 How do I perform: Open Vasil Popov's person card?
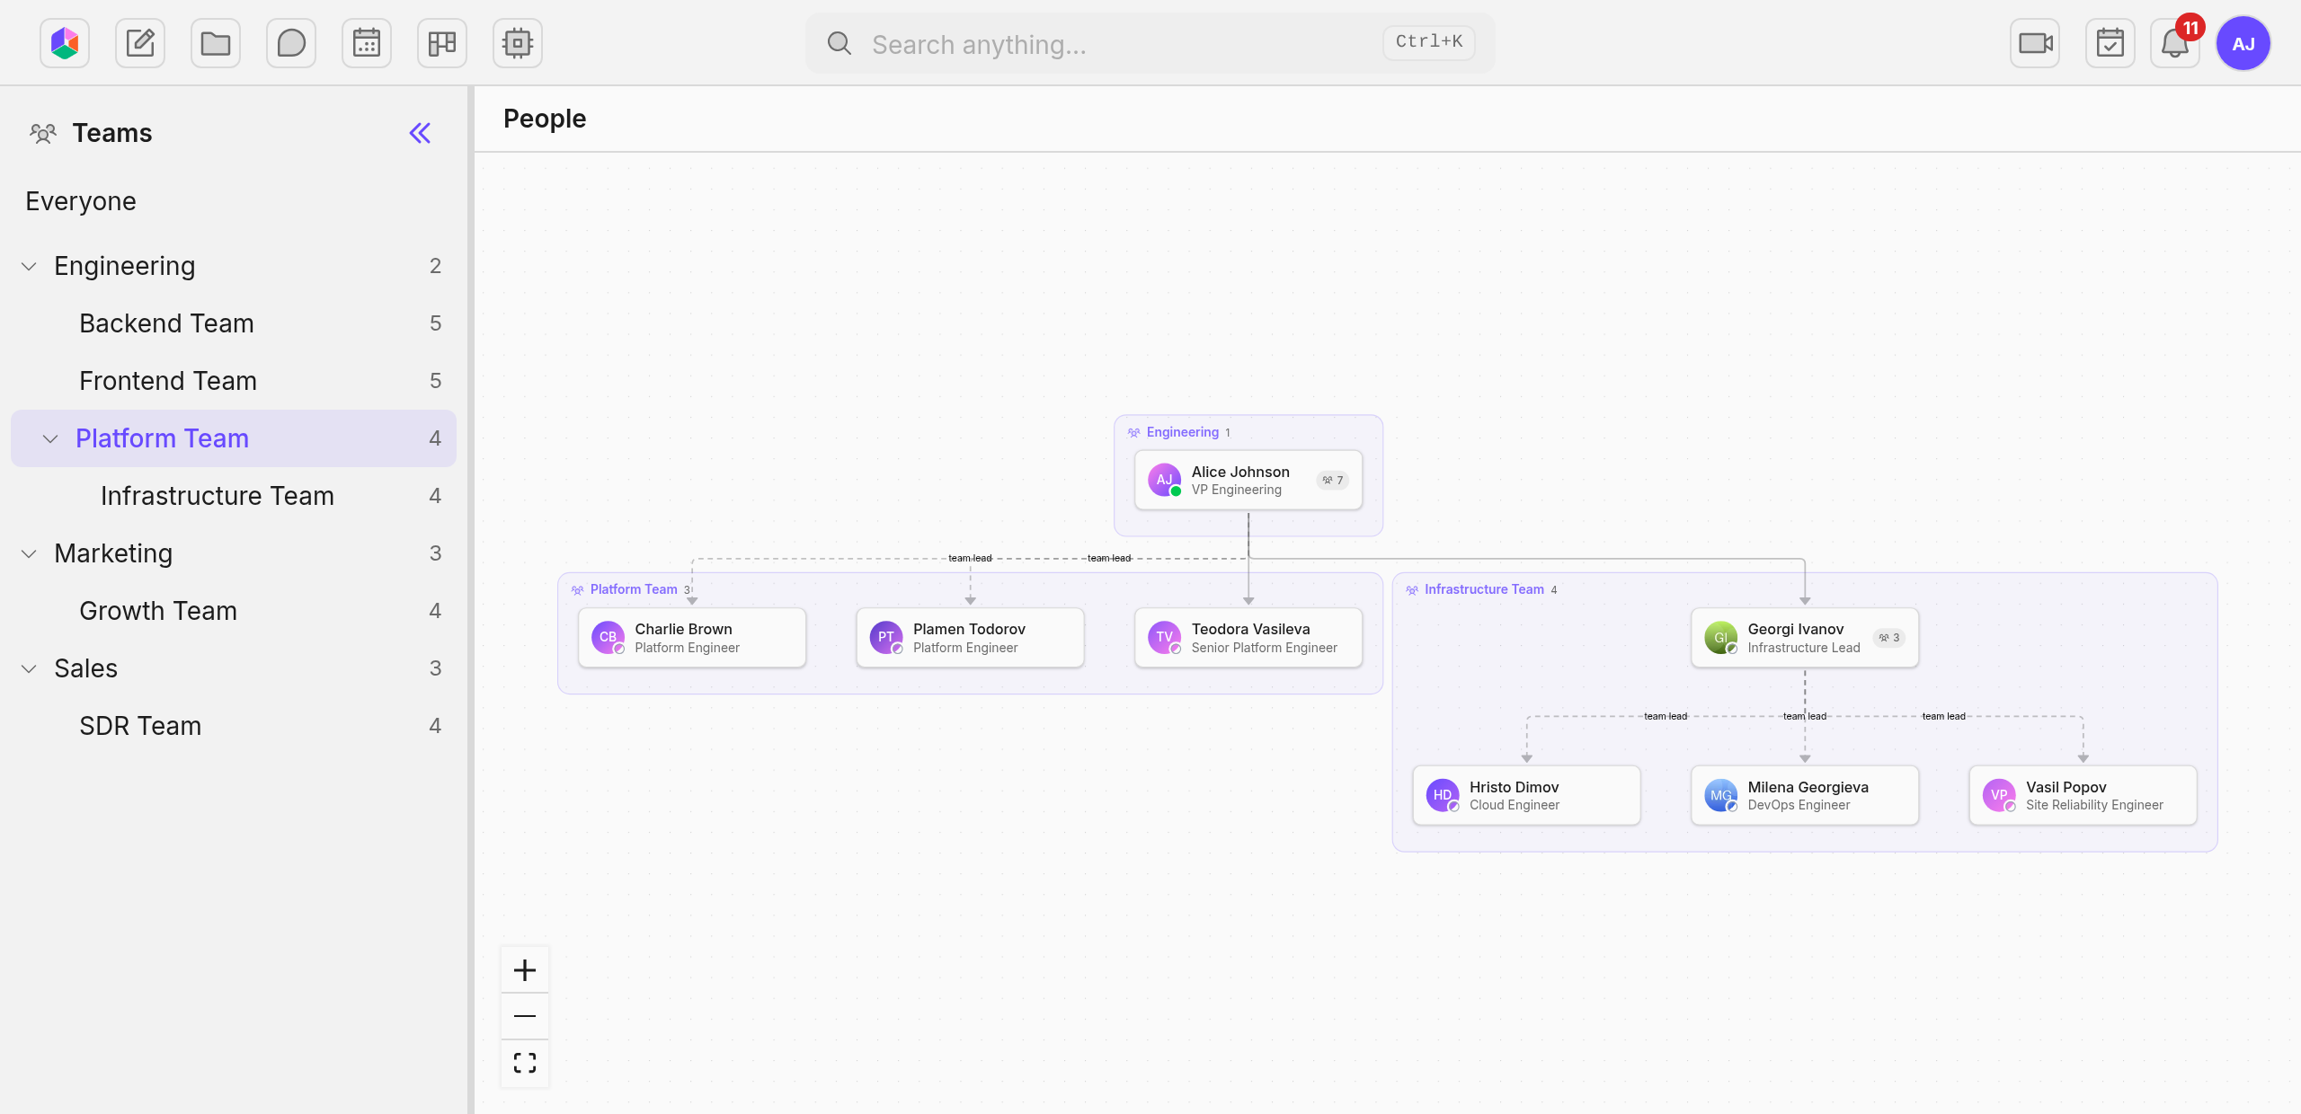click(2083, 795)
